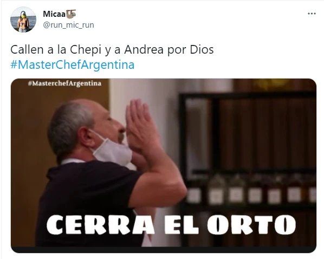324x259 pixels.
Task: Click the '#MasterchefArgentina' watermark in the image
Action: 64,83
